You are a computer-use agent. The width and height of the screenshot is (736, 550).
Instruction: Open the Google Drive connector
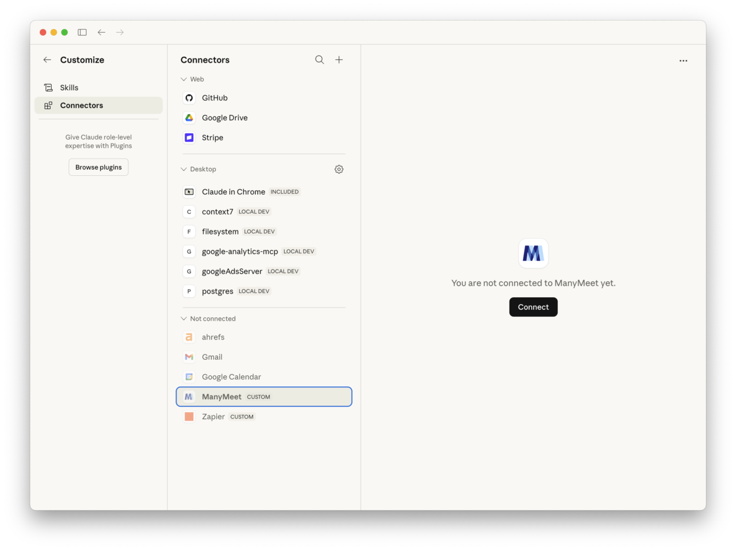tap(224, 117)
